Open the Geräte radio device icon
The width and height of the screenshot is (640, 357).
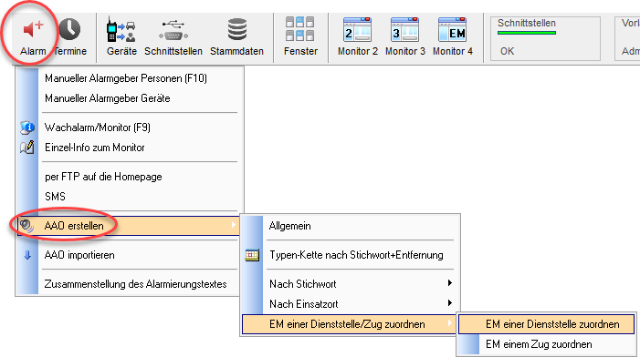point(121,29)
